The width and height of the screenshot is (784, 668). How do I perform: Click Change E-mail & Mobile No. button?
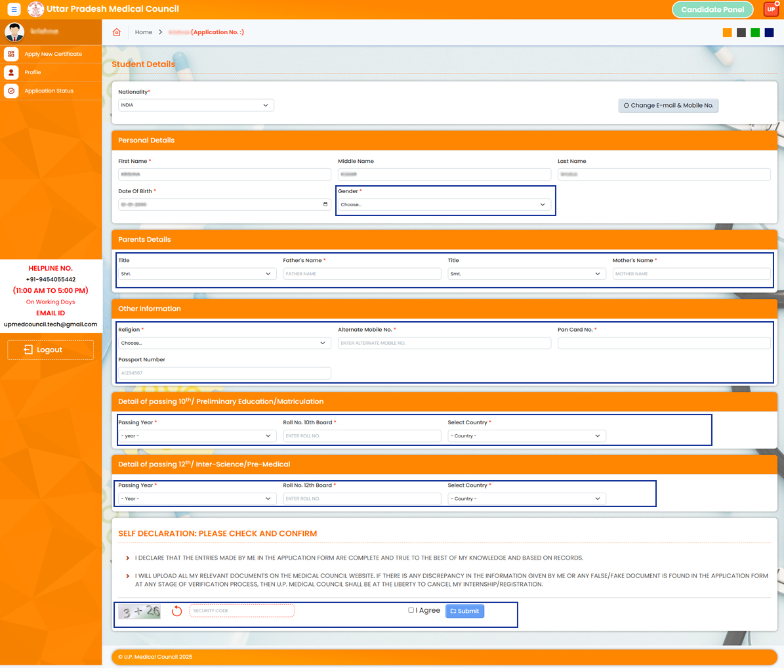pos(668,105)
